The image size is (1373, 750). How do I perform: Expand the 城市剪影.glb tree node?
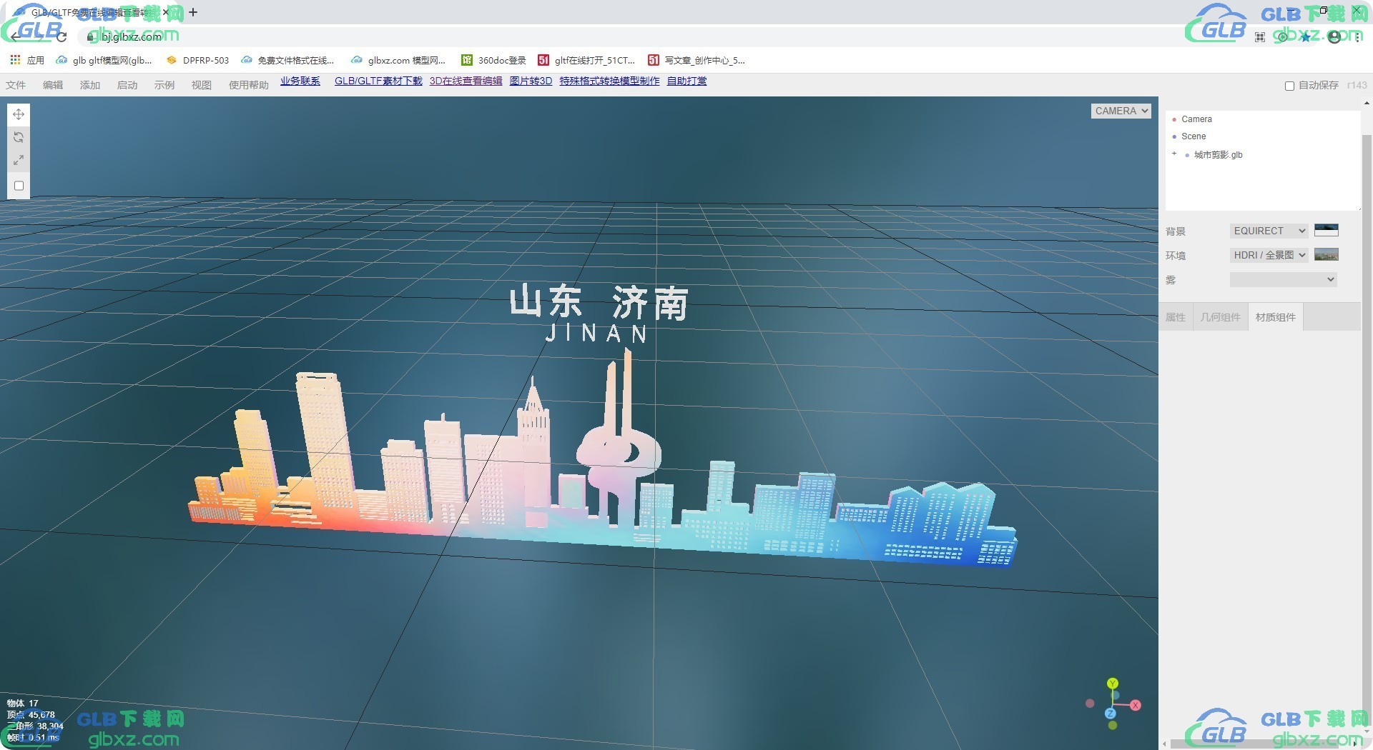1173,154
